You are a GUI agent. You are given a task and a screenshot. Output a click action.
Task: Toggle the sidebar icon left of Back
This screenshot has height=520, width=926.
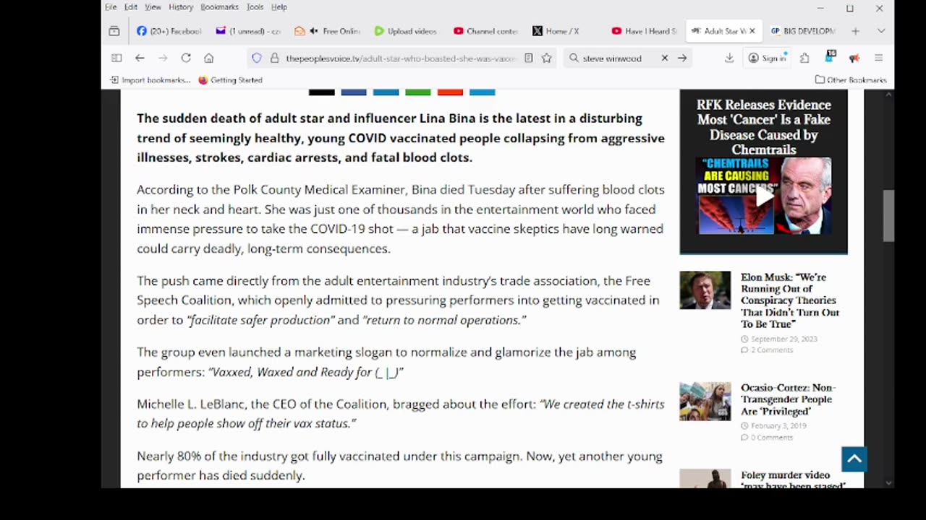(116, 58)
